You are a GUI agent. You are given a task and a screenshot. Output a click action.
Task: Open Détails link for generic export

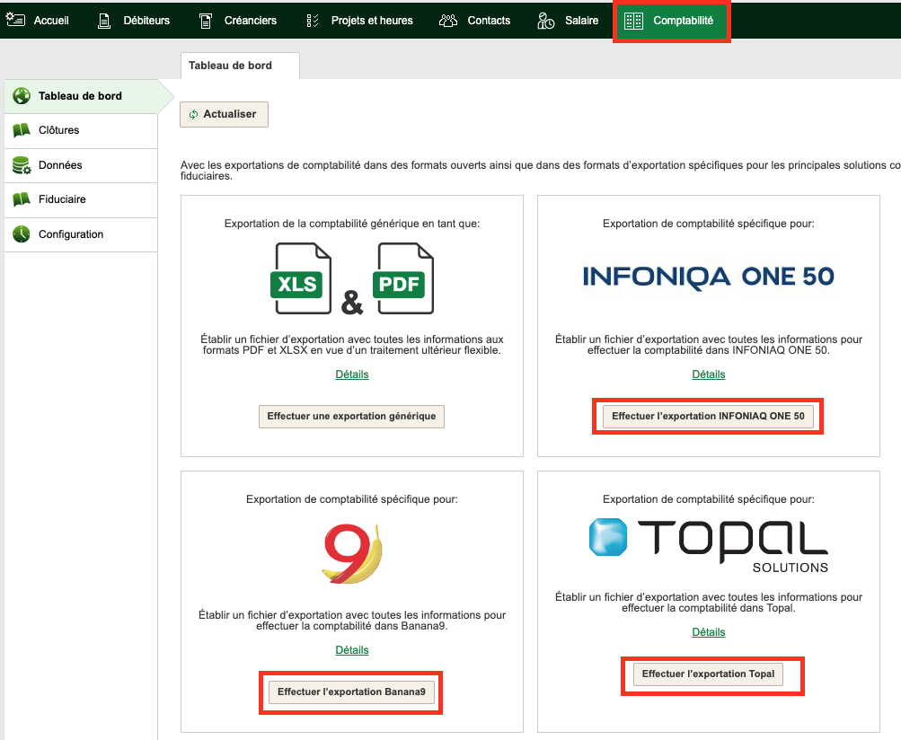coord(351,374)
